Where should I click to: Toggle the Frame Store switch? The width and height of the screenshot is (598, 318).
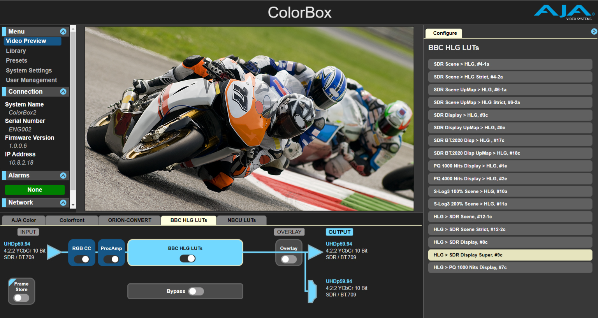click(x=21, y=297)
